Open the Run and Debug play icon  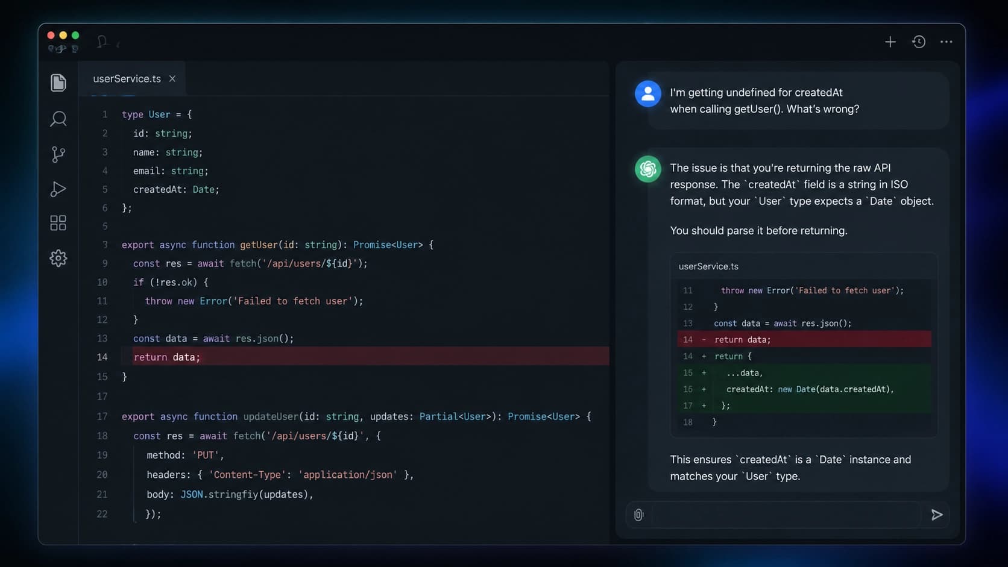[x=58, y=189]
